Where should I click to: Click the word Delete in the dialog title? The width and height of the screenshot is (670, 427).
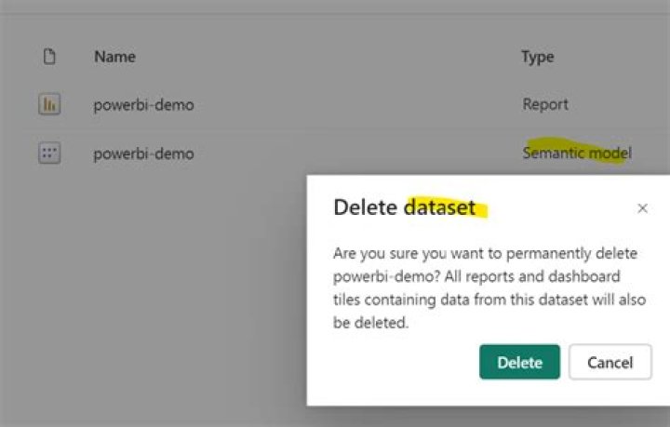[366, 207]
